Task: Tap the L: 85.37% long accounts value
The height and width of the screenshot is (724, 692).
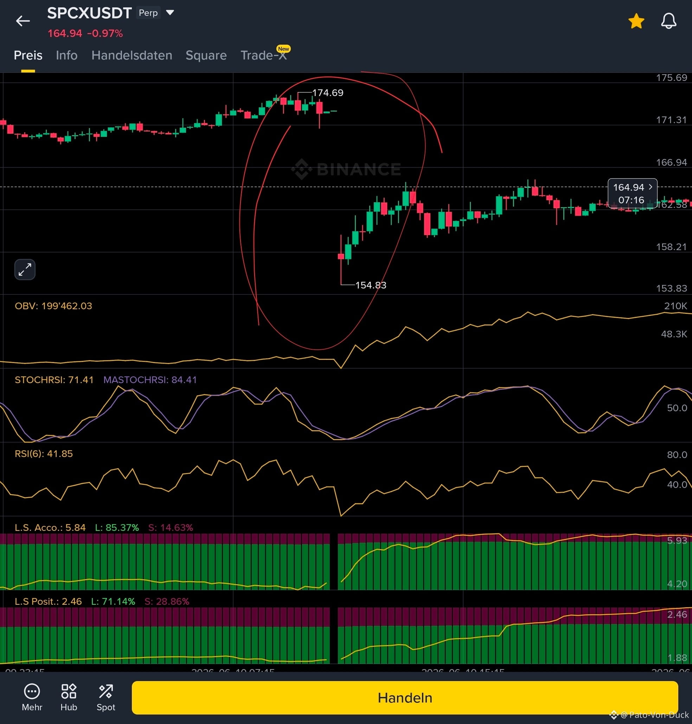Action: point(117,527)
